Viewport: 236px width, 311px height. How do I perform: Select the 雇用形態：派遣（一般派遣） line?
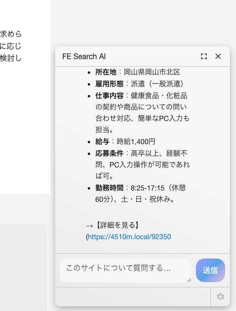coord(140,84)
